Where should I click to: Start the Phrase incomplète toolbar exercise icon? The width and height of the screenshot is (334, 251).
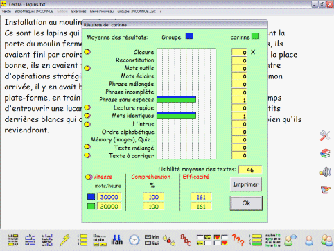(x=100, y=240)
